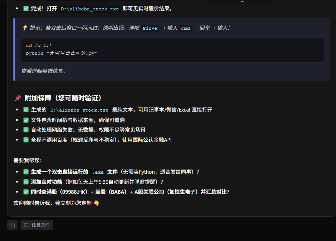The width and height of the screenshot is (336, 241).
Task: Toggle the checkmark on 文件包含时间戳与数据来源
Action: point(26,120)
